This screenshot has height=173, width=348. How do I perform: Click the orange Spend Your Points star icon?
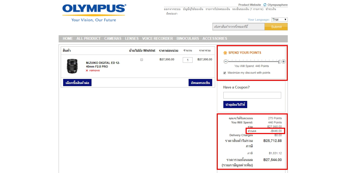tap(225, 53)
